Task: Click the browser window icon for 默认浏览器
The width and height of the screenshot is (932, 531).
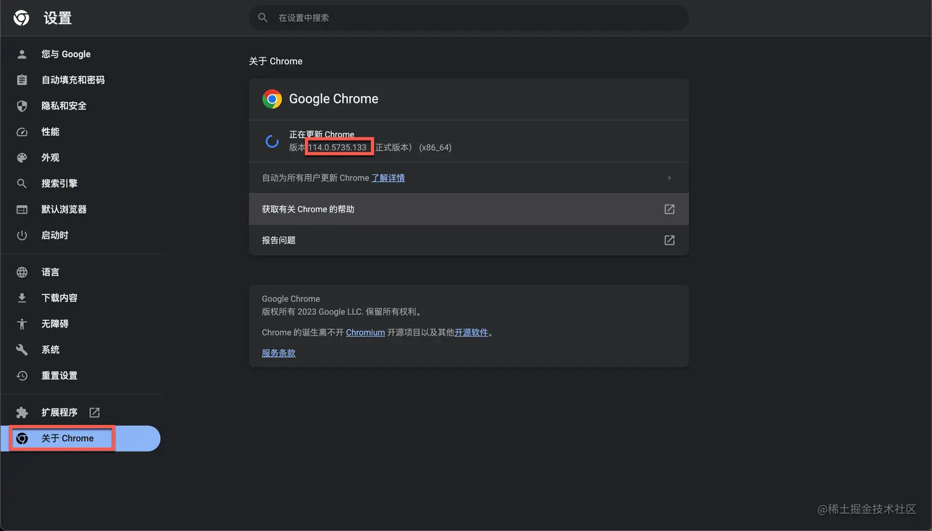Action: tap(22, 209)
